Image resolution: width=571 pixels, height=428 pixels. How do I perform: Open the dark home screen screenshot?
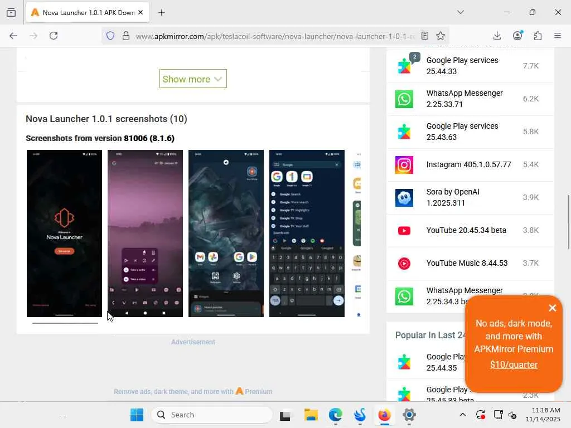pyautogui.click(x=226, y=234)
